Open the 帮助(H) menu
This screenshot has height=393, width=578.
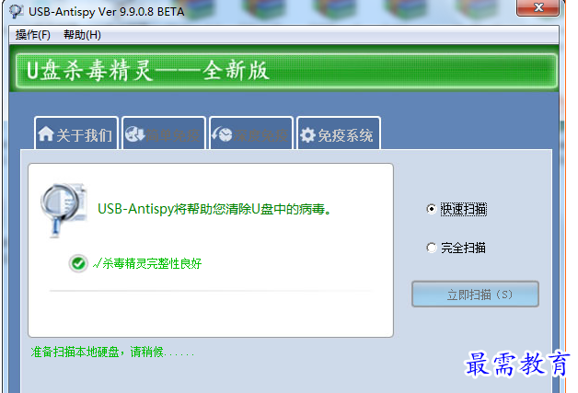pos(82,35)
